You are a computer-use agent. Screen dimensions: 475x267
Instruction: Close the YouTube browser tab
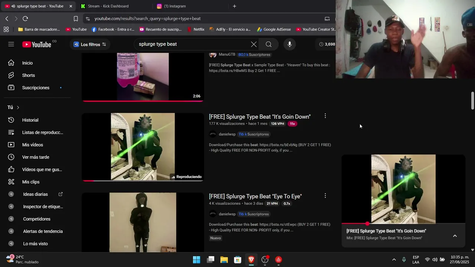point(71,6)
